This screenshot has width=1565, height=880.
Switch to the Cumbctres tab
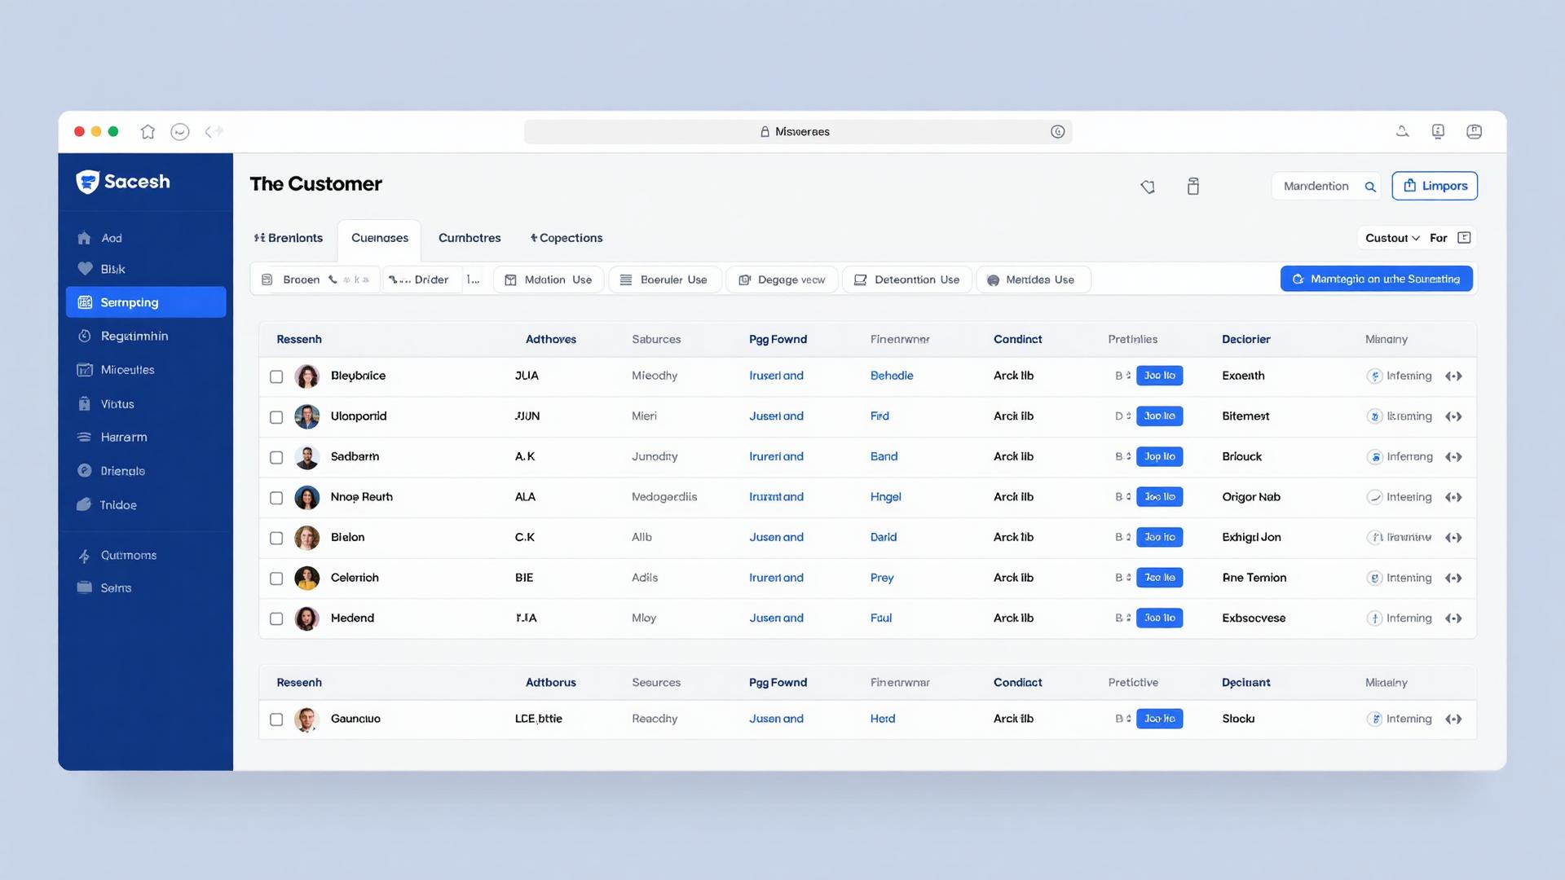click(x=469, y=238)
